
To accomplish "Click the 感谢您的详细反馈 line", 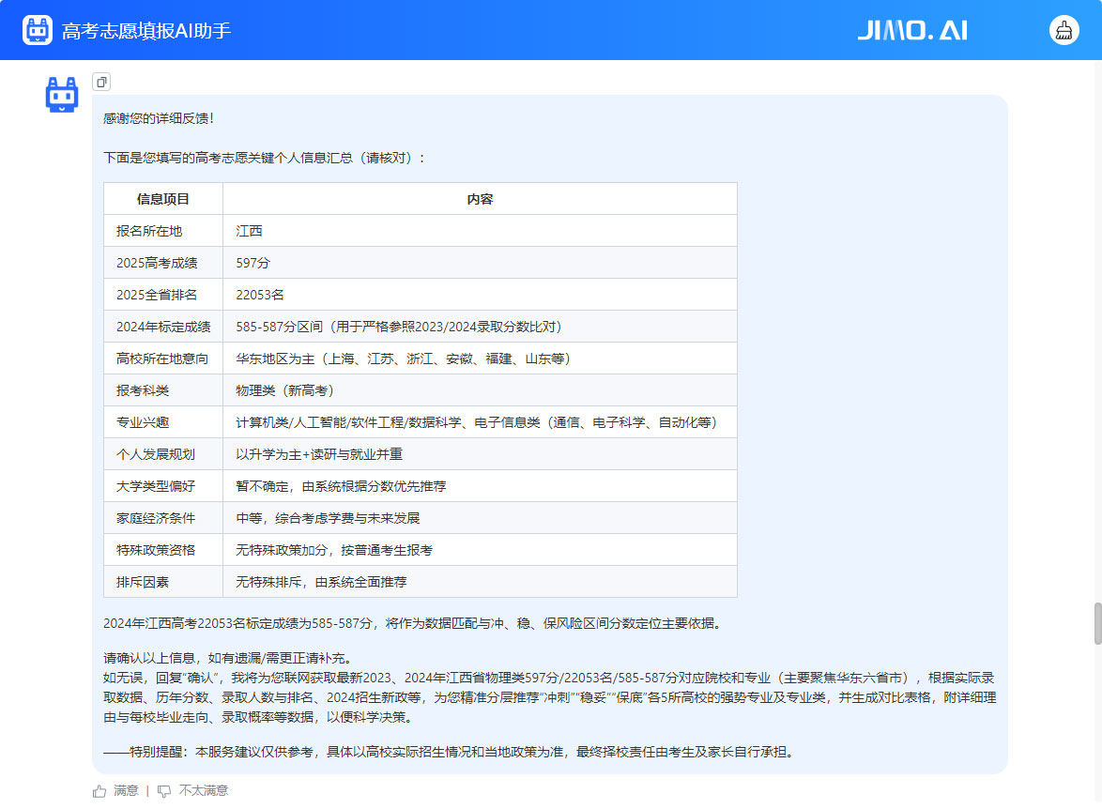I will (159, 118).
